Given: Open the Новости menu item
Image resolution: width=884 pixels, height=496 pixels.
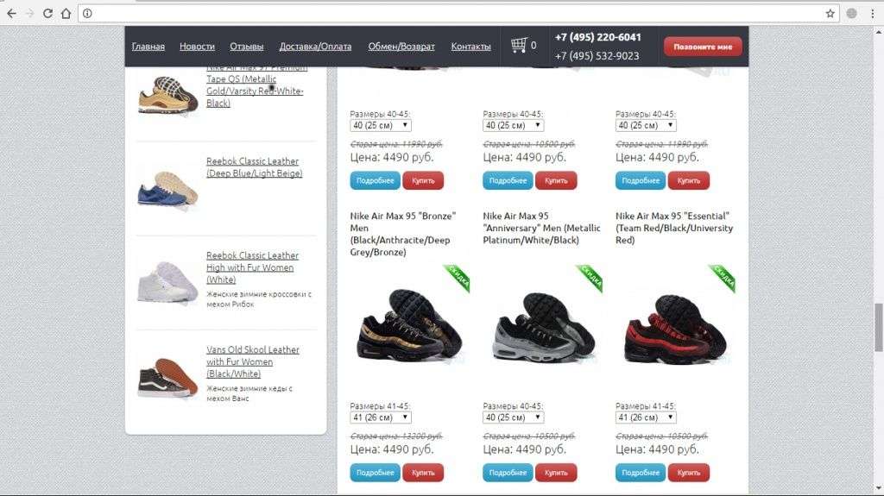Looking at the screenshot, I should pyautogui.click(x=197, y=47).
